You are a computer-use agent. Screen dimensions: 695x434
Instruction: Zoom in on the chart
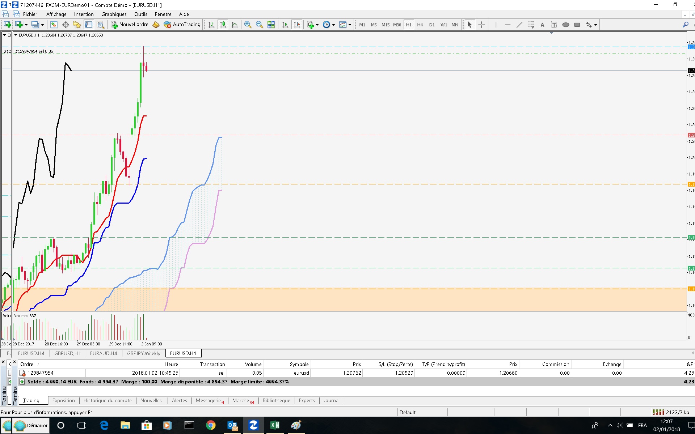[x=248, y=25]
